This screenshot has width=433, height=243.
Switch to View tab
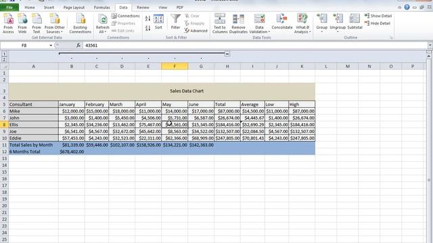click(x=162, y=7)
